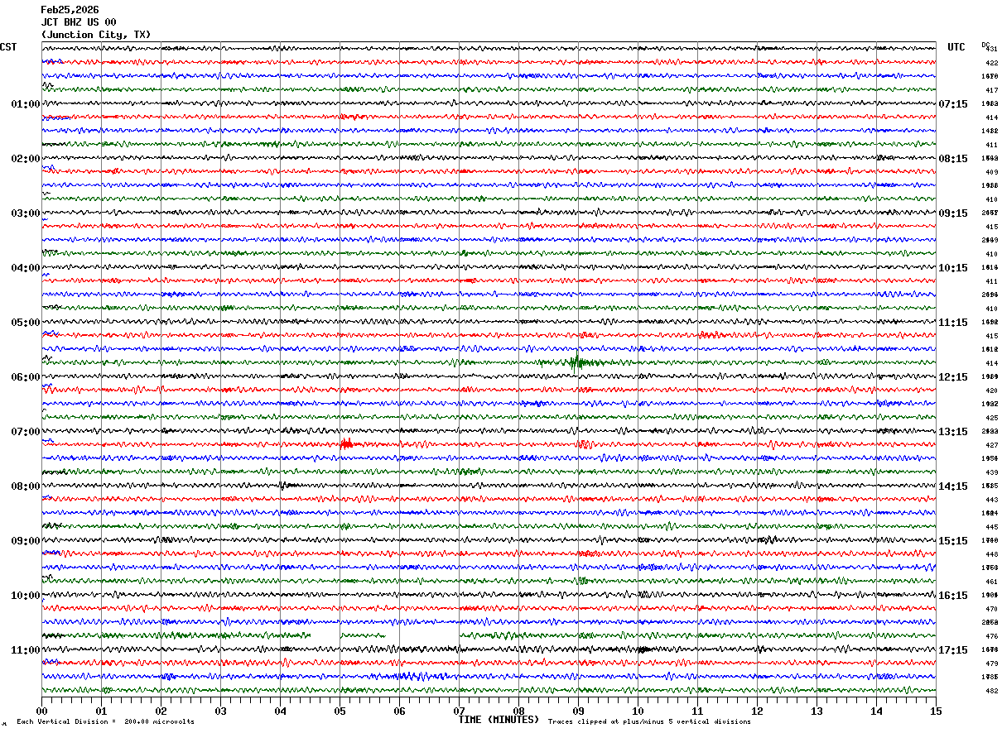
Task: Click the 07:15 UTC row label
Action: click(x=953, y=104)
